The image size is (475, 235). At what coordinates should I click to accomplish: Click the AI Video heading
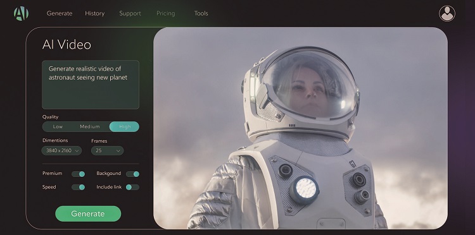click(66, 45)
